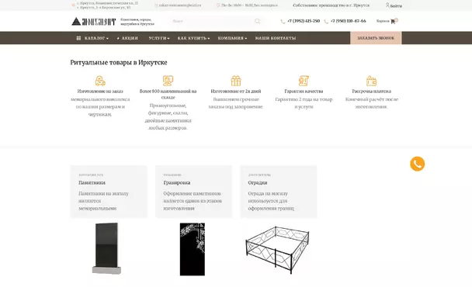Image resolution: width=472 pixels, height=287 pixels.
Task: Click the metal grave fence image
Action: (277, 250)
